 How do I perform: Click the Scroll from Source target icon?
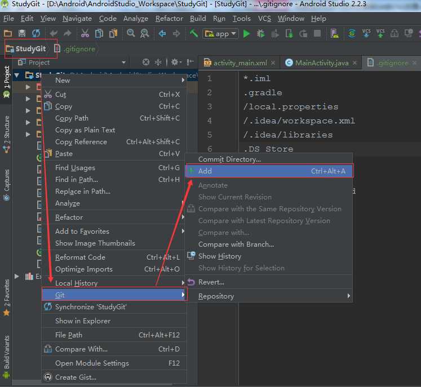(145, 63)
